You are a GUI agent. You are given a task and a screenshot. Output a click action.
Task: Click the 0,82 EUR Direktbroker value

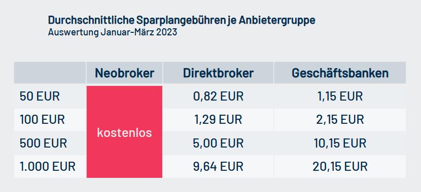(218, 97)
